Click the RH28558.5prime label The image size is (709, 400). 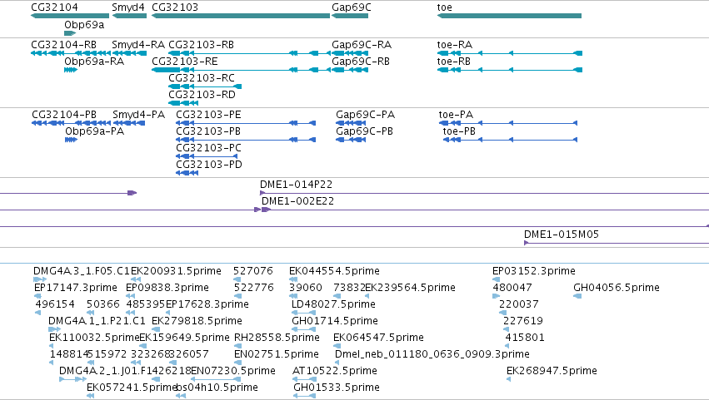277,338
